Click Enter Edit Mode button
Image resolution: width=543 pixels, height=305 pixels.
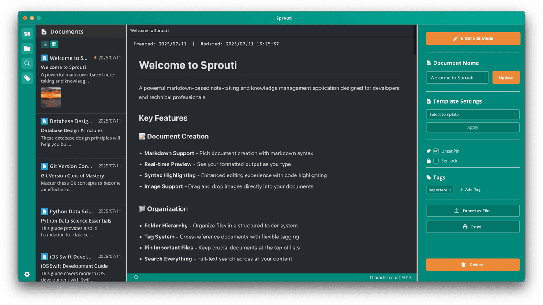click(x=473, y=38)
